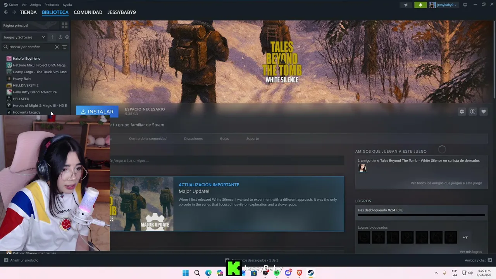
Task: Open the Amigos menu
Action: pyautogui.click(x=36, y=5)
